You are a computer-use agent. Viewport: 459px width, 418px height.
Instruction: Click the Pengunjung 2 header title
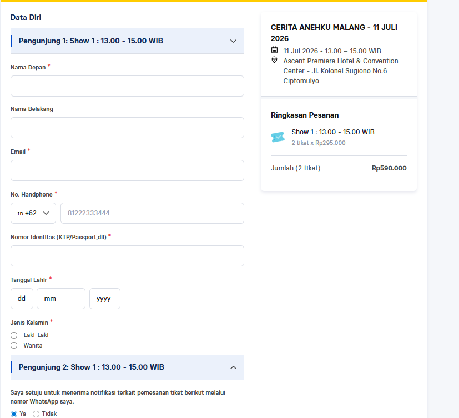[x=92, y=367]
